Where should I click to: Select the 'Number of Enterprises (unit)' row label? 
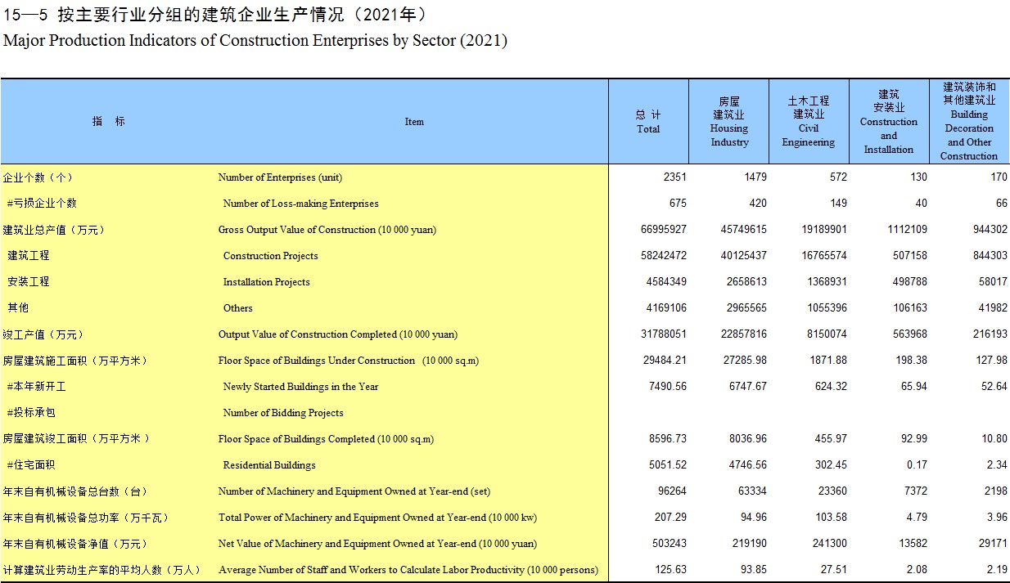[x=280, y=177]
